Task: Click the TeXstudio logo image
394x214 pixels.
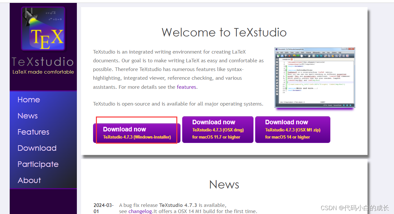Action: [x=43, y=29]
